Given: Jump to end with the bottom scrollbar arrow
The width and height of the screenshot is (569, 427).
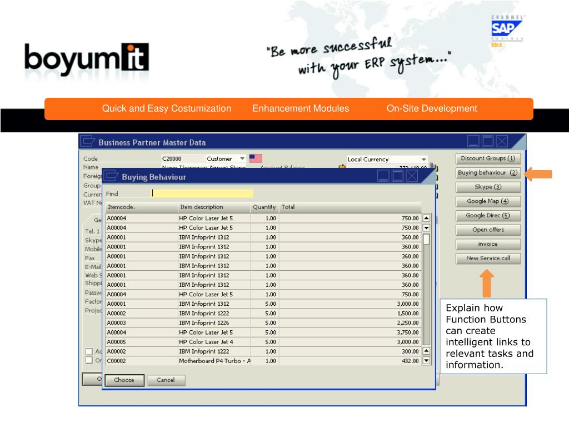Looking at the screenshot, I should tap(426, 361).
